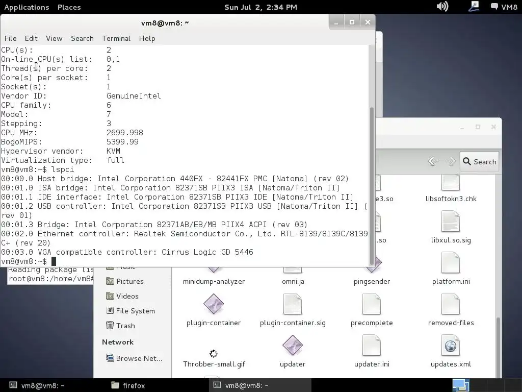Viewport: 522px width, 392px height.
Task: Minimize the file manager window
Action: pos(462,128)
